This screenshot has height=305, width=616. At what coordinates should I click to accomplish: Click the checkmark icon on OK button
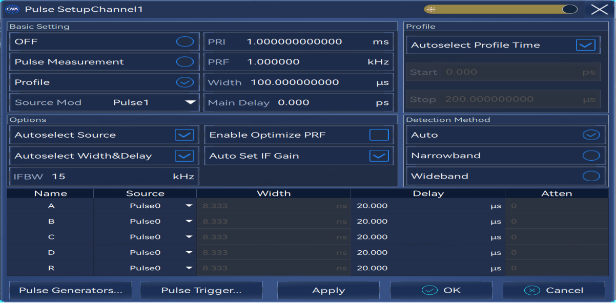tap(429, 290)
